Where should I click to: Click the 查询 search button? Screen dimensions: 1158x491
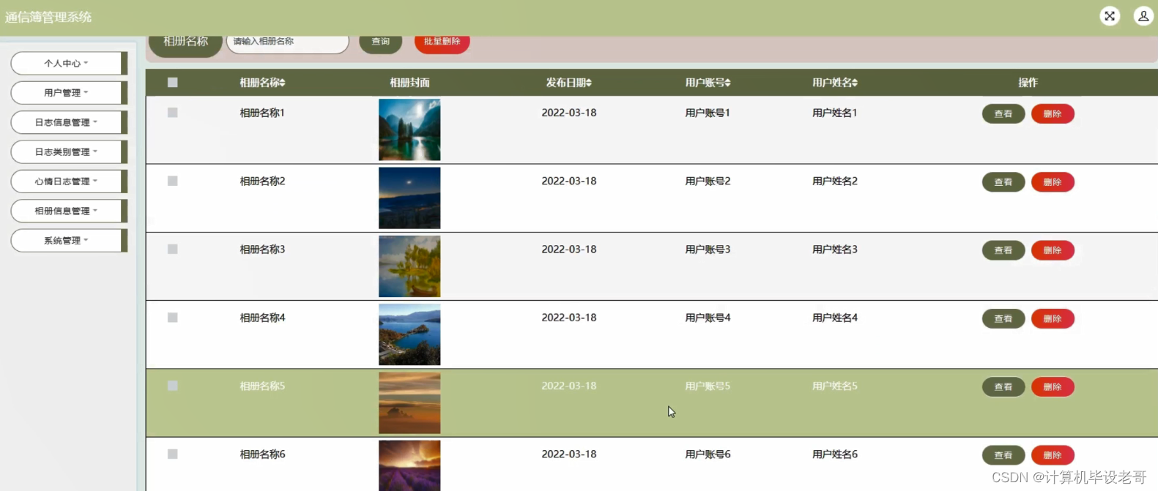point(380,42)
